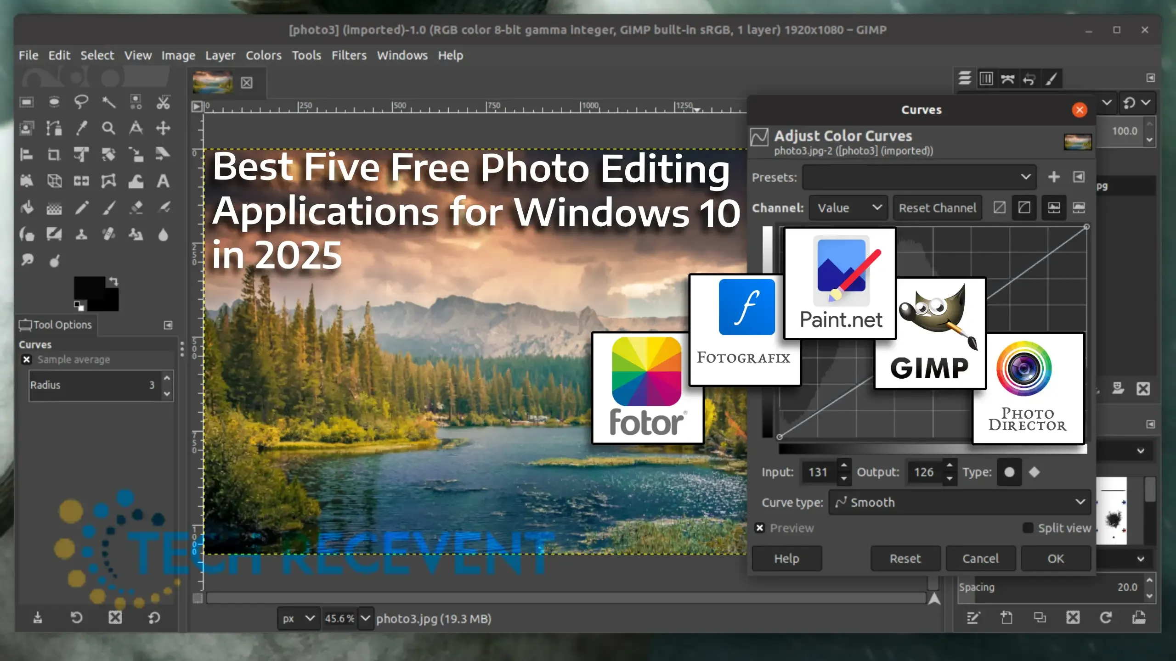Click the plus icon to save preset
Viewport: 1176px width, 661px height.
point(1054,177)
